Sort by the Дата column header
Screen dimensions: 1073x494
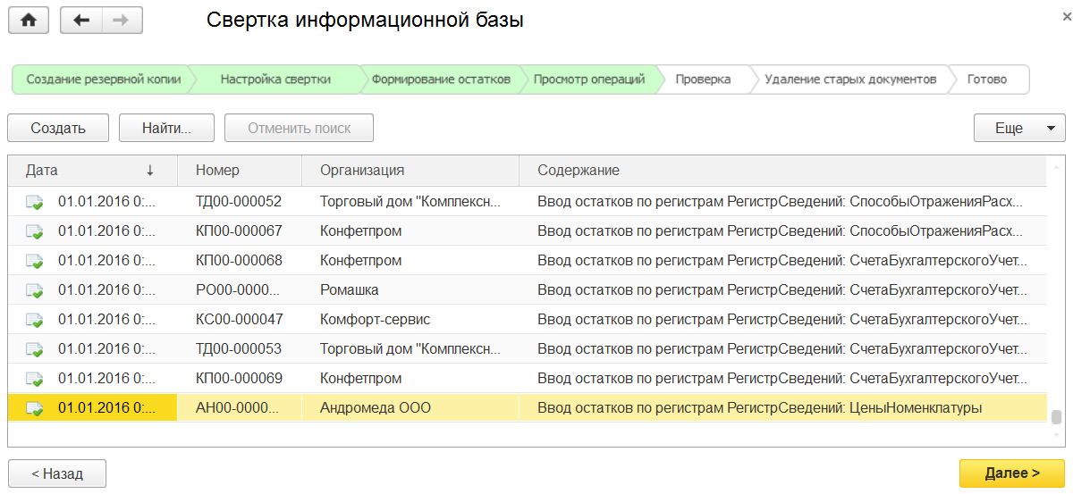click(89, 170)
